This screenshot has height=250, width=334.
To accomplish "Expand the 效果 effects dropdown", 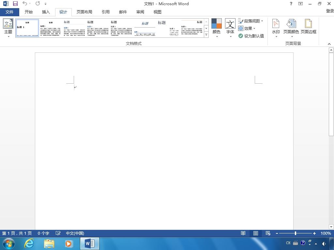I will (x=247, y=28).
